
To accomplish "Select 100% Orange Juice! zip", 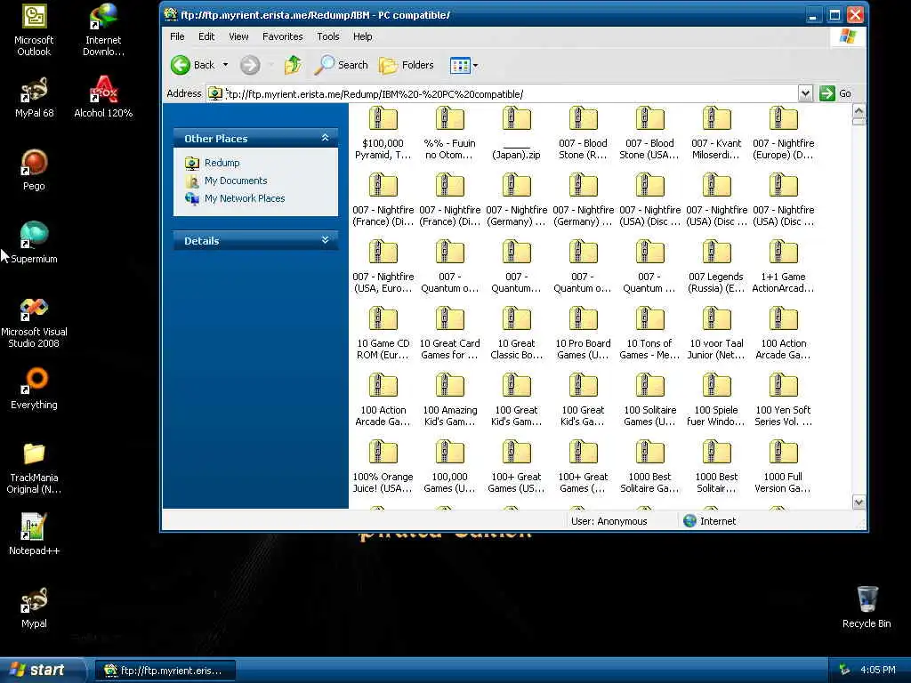I will [383, 467].
